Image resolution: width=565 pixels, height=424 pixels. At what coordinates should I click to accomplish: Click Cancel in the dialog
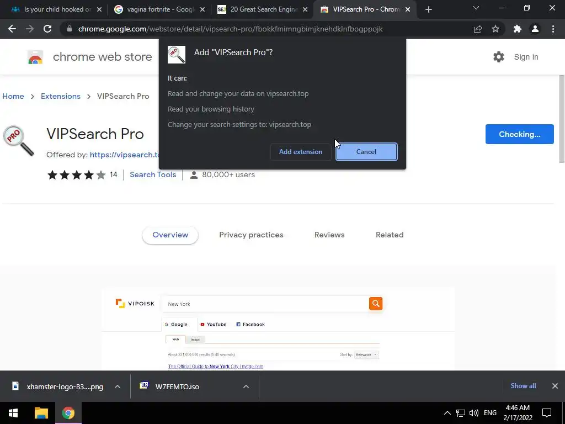click(366, 152)
